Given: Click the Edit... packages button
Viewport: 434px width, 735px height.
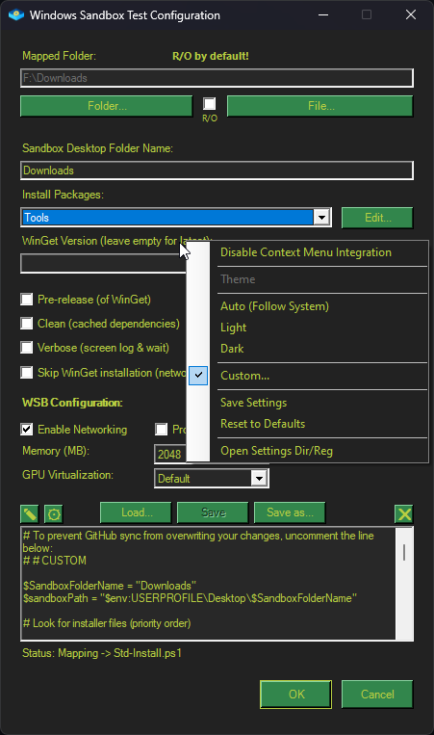Looking at the screenshot, I should (x=377, y=218).
